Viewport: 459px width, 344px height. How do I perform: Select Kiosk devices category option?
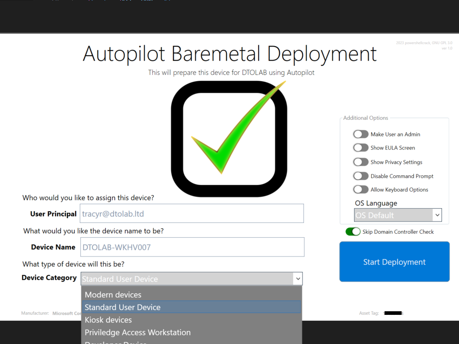click(x=191, y=320)
